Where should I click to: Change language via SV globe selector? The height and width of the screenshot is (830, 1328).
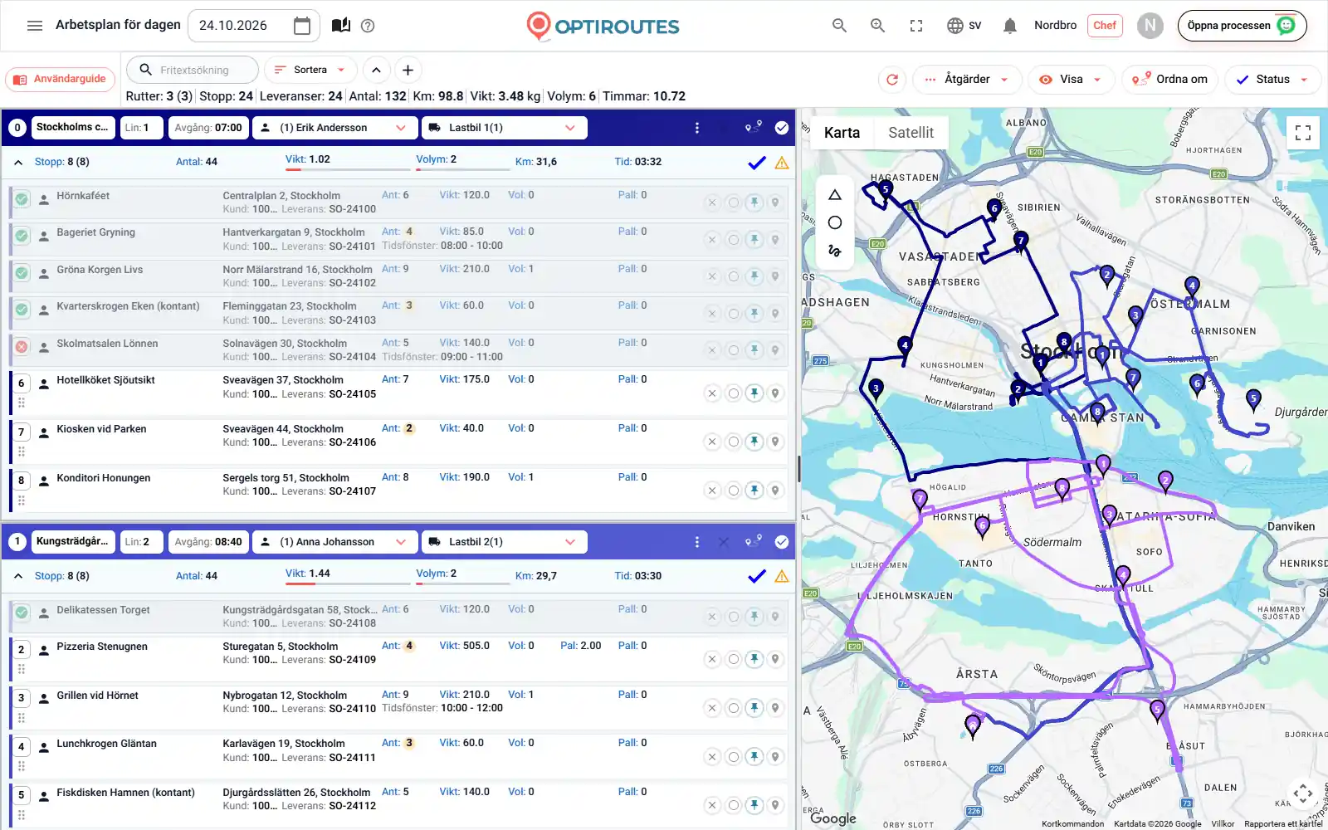[964, 26]
